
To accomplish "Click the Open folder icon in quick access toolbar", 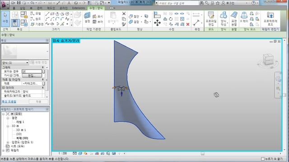I will click(13, 3).
